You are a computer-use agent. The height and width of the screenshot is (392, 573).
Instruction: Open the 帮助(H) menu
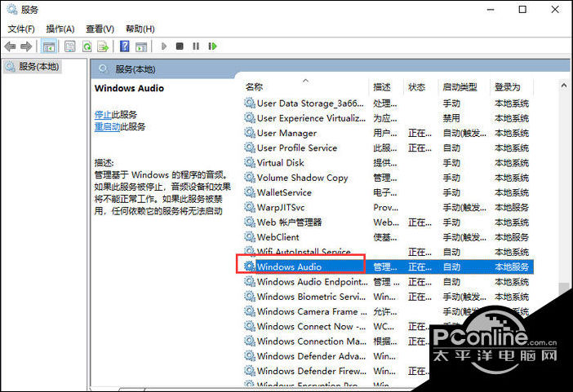coord(140,29)
